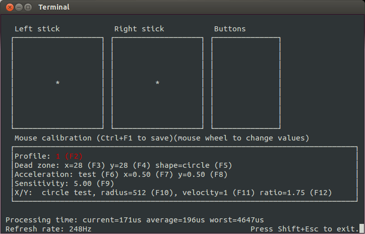The width and height of the screenshot is (365, 234).
Task: Select 'velocity=1 (F11)' value
Action: click(219, 193)
